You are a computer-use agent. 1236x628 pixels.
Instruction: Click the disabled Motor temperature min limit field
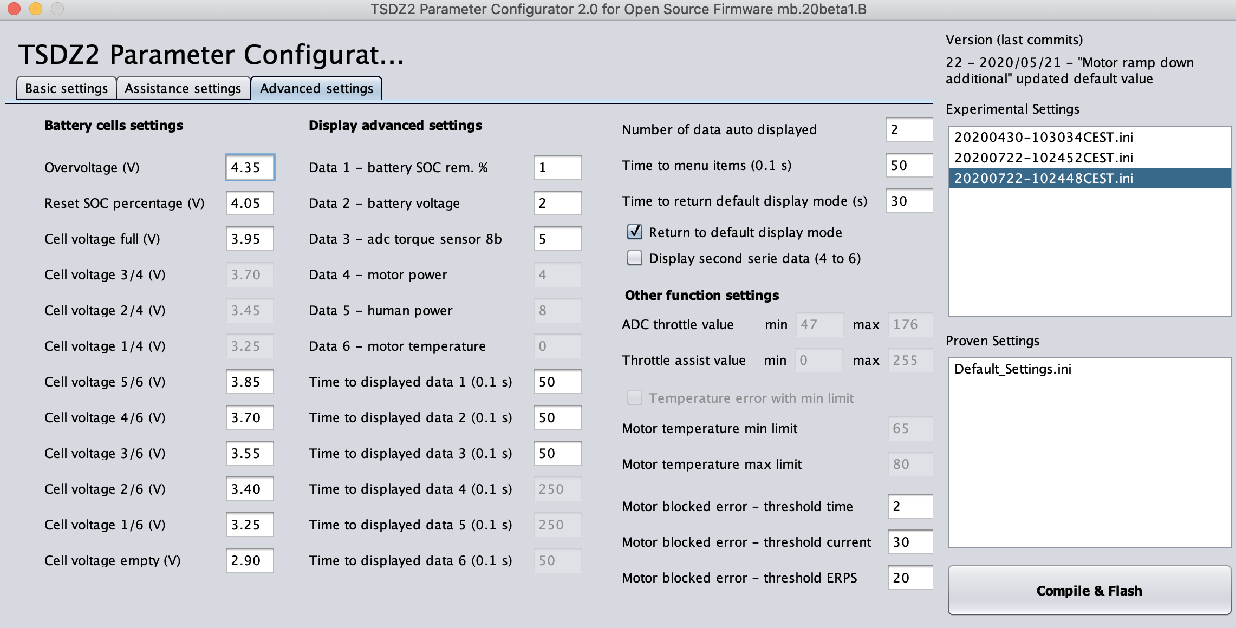910,428
